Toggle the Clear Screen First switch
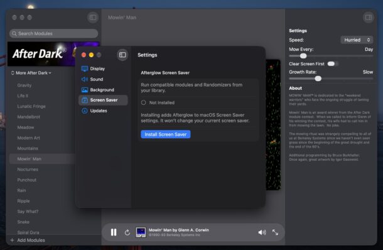 (x=333, y=64)
